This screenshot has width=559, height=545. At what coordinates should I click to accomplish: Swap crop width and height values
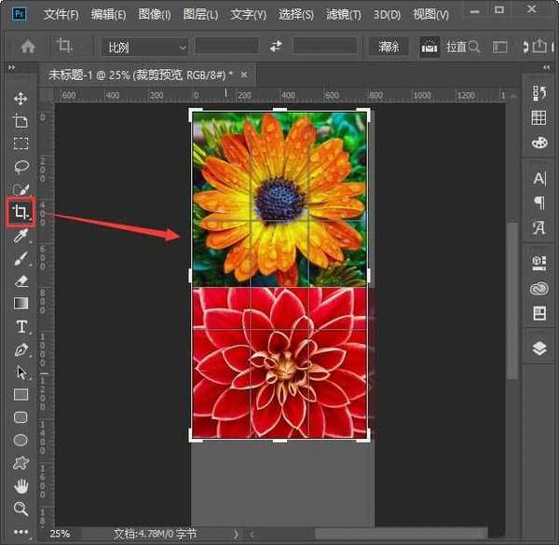tap(276, 46)
